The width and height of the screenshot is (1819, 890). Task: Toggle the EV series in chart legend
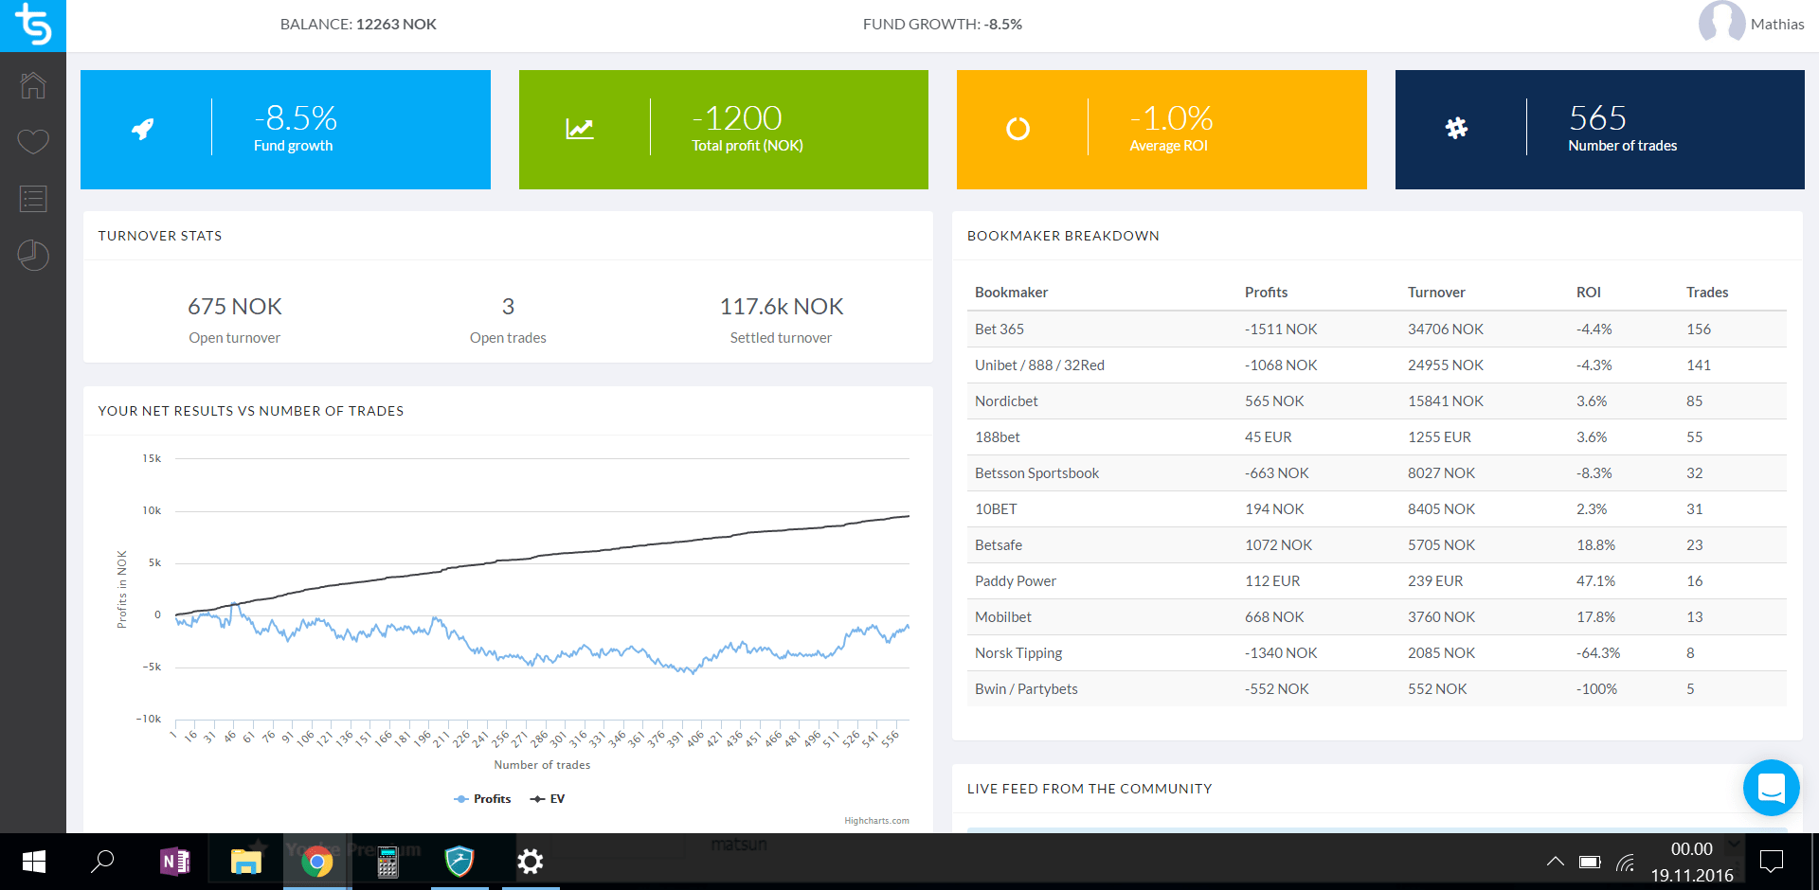tap(549, 799)
